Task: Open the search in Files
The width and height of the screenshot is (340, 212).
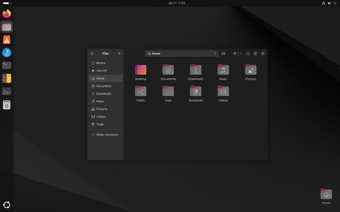Action: pos(92,53)
